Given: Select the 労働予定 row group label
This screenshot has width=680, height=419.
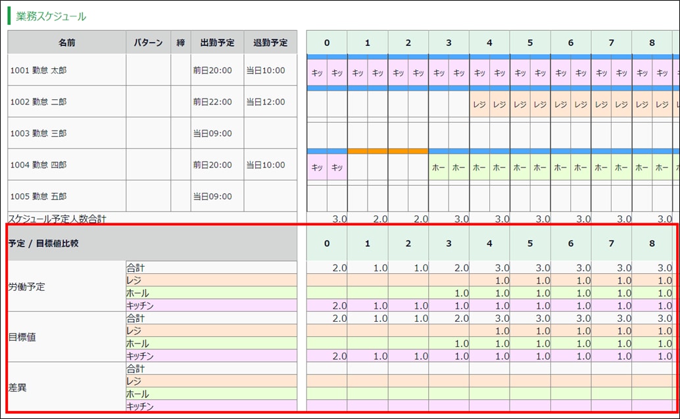Looking at the screenshot, I should (27, 287).
